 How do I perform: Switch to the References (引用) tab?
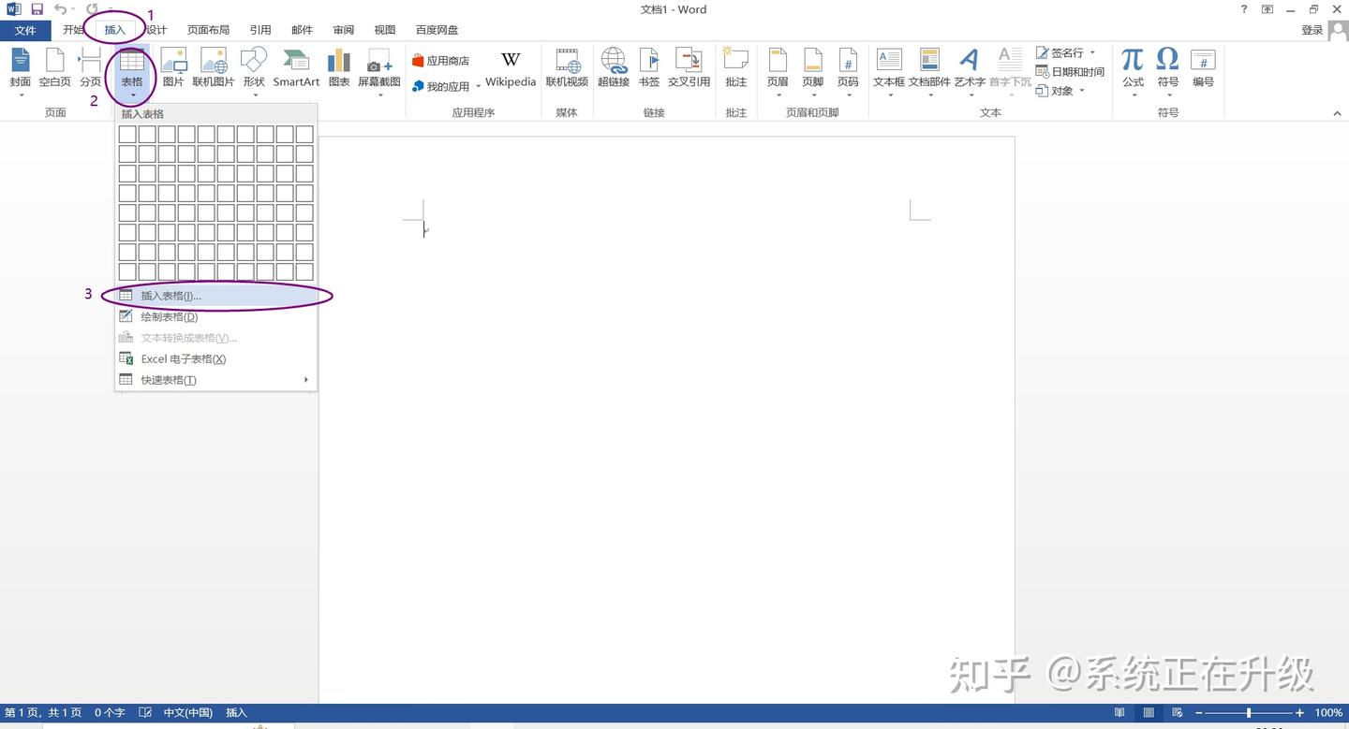(x=260, y=30)
